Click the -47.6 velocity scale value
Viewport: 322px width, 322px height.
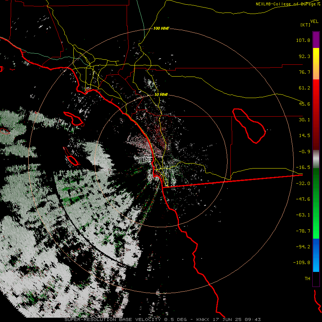(x=303, y=199)
